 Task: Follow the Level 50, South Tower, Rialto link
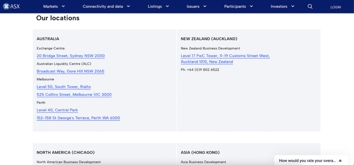point(64,87)
